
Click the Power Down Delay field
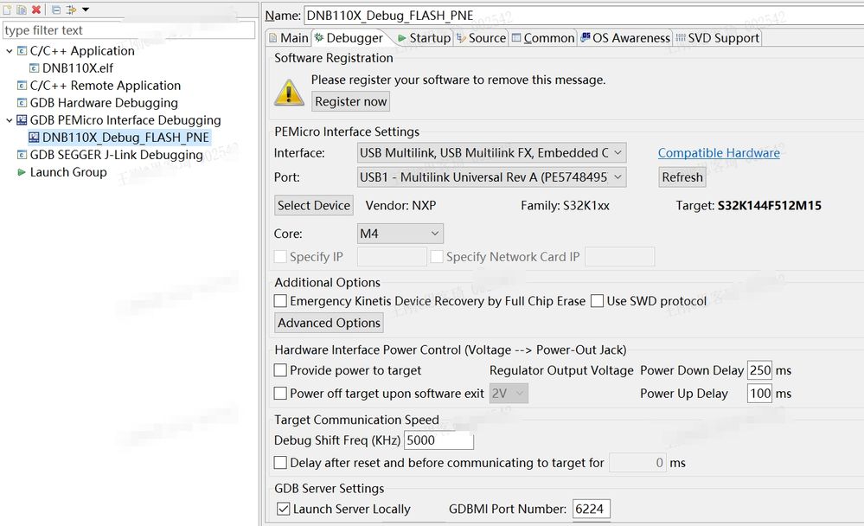760,370
